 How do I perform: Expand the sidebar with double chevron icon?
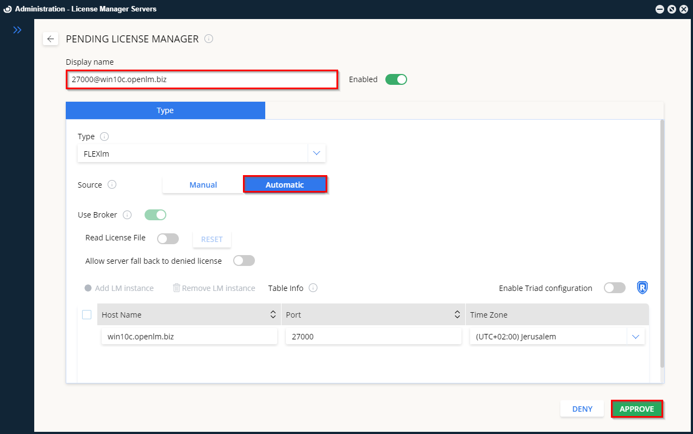tap(17, 30)
